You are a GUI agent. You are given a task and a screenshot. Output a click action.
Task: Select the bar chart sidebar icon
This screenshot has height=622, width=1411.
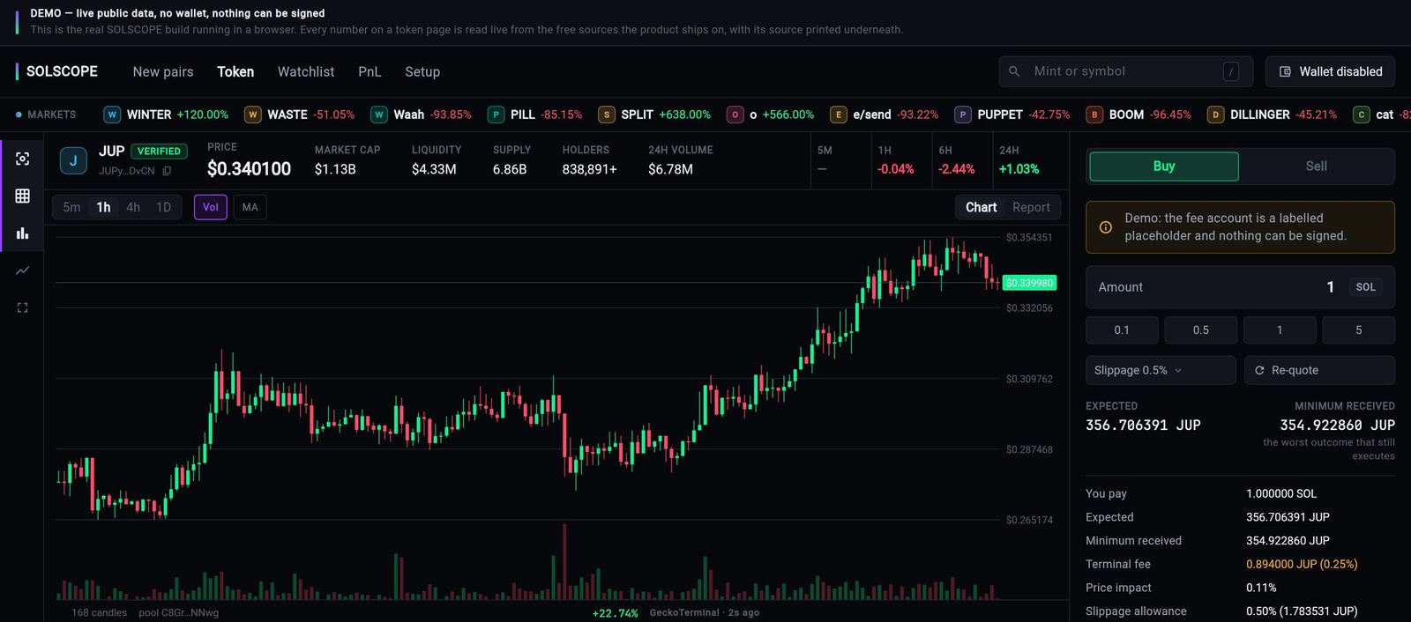coord(23,233)
